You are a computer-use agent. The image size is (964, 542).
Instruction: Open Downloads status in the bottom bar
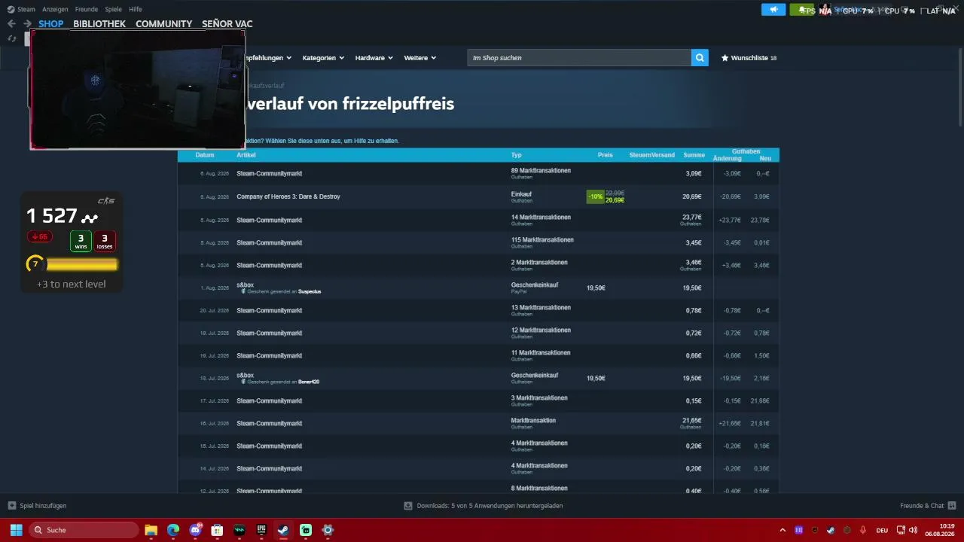coord(490,506)
